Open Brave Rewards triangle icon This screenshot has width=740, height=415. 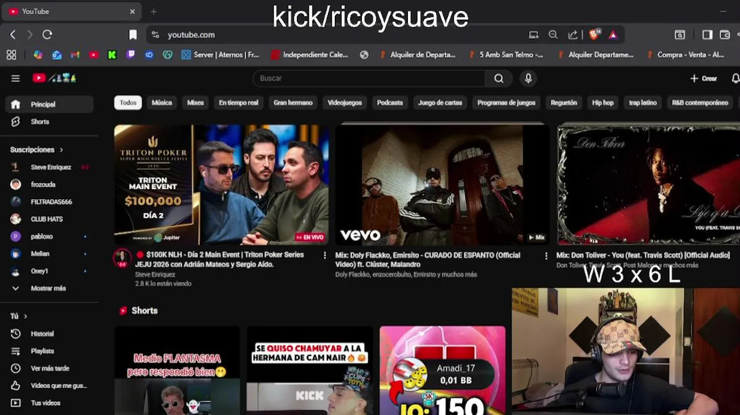click(613, 35)
